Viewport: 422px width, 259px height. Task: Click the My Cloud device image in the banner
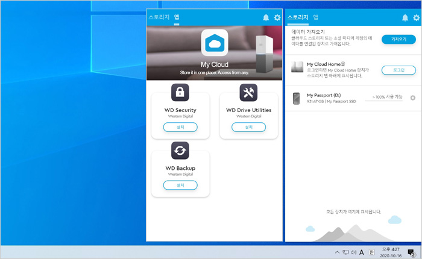coord(264,54)
